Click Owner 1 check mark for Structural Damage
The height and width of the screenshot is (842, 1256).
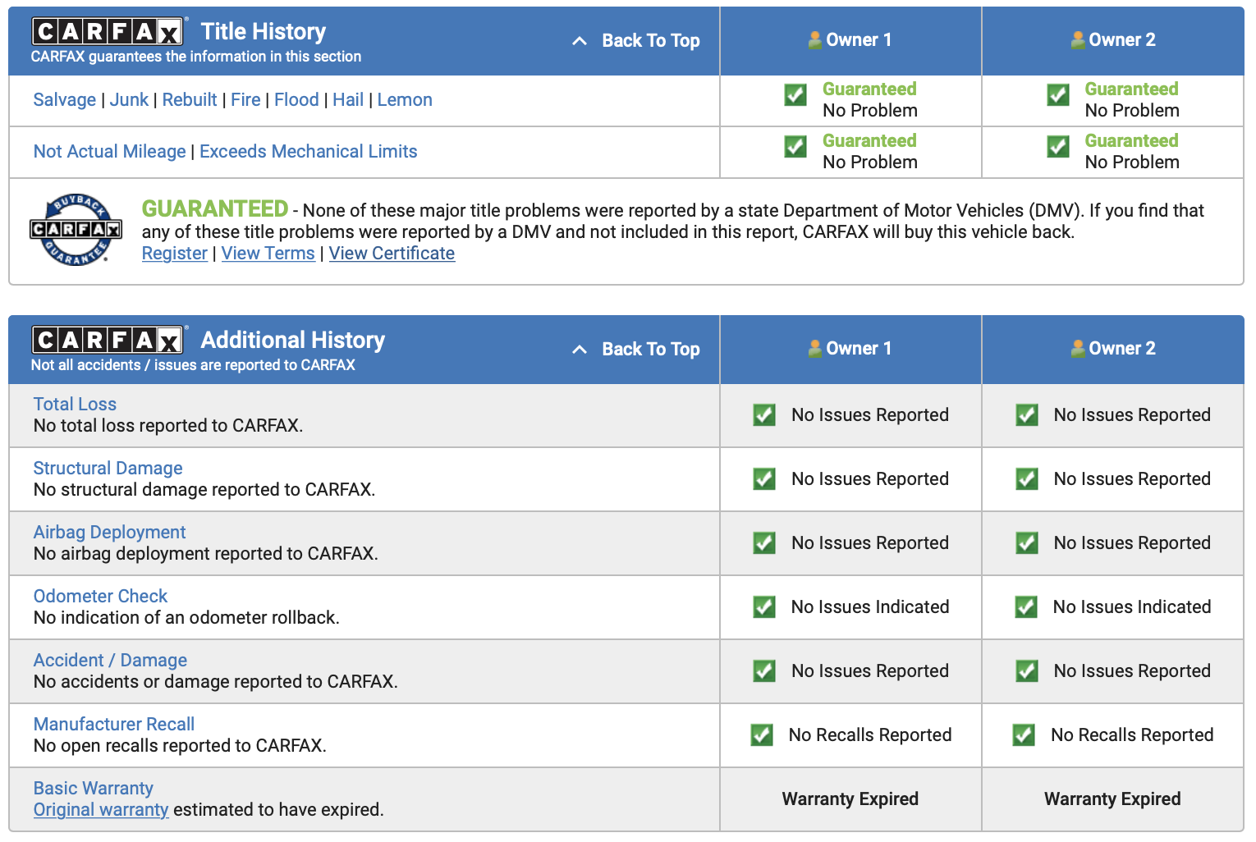764,478
